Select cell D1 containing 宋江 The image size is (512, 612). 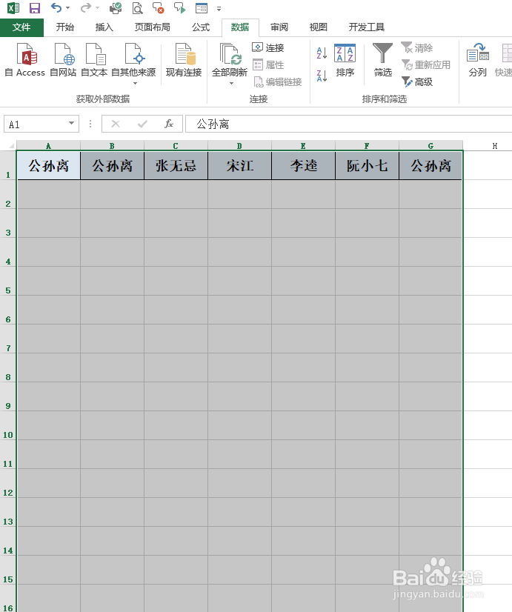(x=239, y=165)
